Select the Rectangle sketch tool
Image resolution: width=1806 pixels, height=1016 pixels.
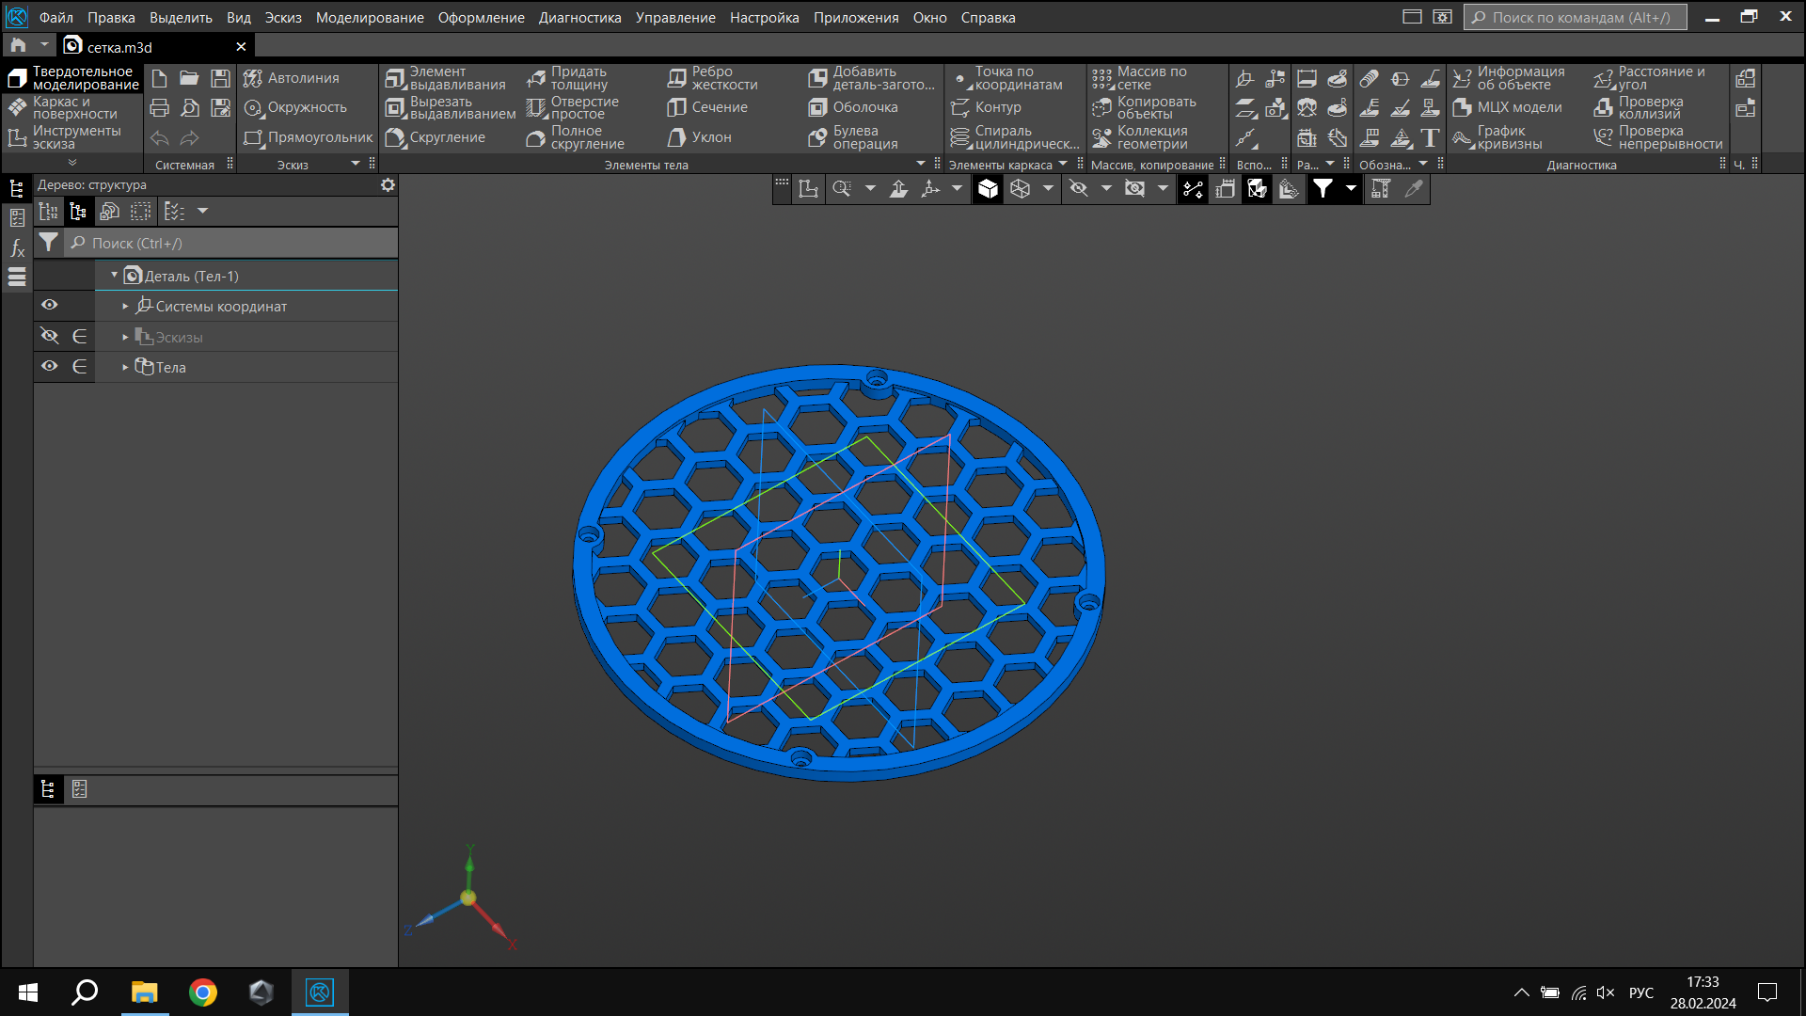[x=309, y=137]
